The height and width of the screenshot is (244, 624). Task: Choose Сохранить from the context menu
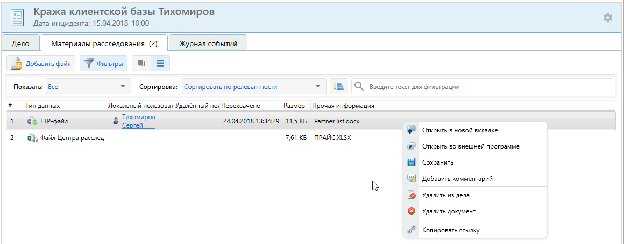coord(476,162)
